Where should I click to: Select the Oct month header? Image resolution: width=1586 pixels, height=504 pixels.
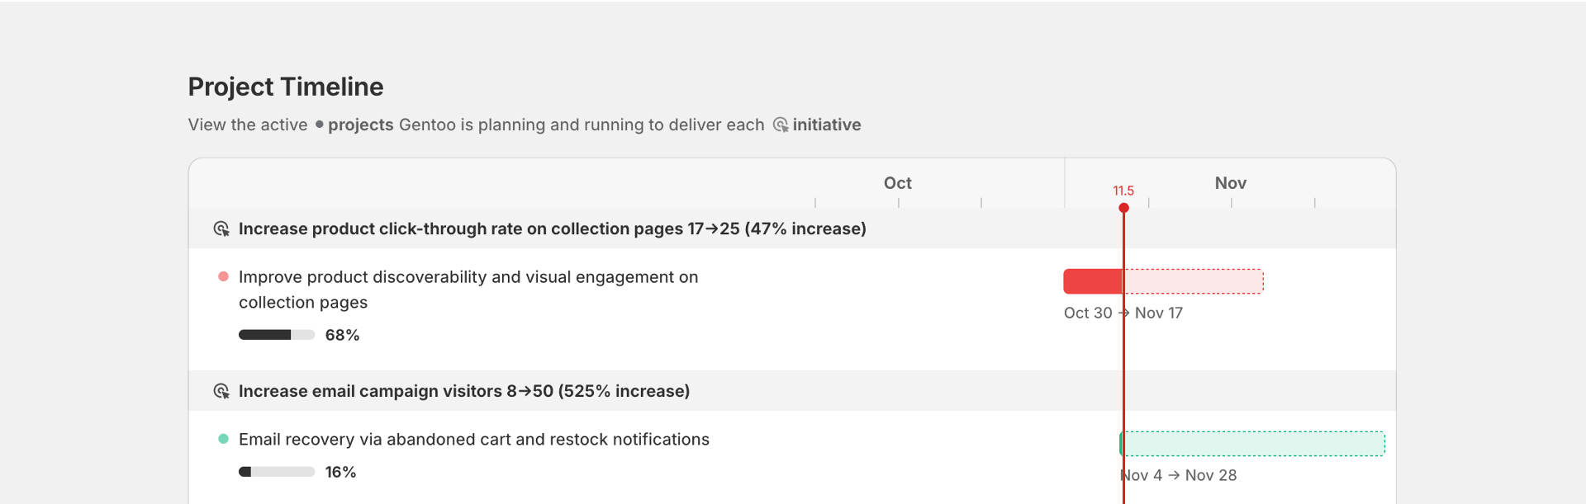[x=897, y=183]
